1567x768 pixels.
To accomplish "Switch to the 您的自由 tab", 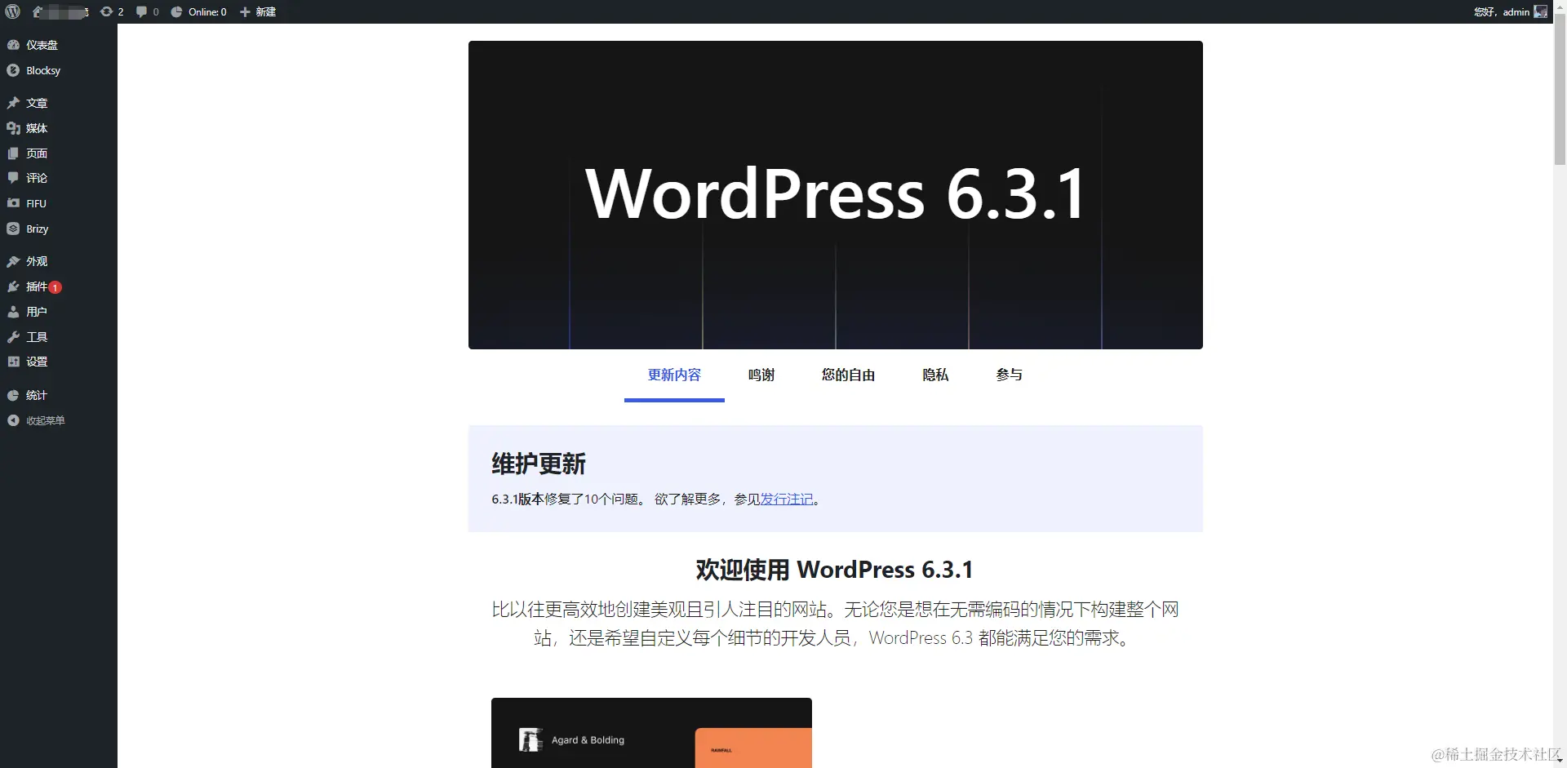I will point(848,375).
